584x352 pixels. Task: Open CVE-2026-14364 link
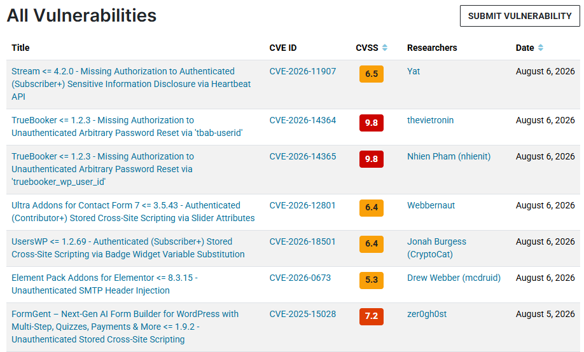[x=302, y=120]
